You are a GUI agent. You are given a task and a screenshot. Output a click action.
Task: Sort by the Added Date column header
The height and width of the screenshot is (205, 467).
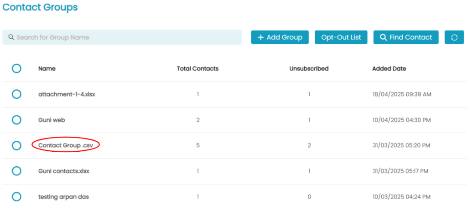[389, 69]
